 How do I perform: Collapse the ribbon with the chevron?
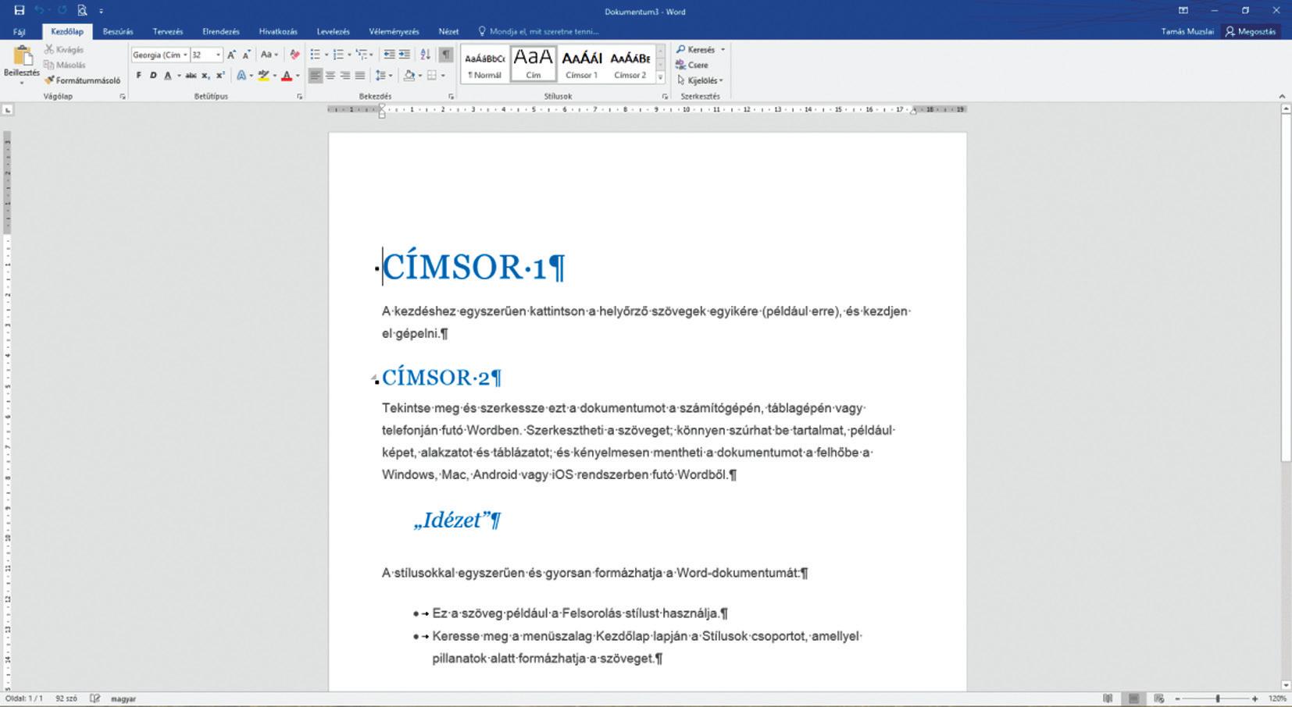pos(1282,96)
